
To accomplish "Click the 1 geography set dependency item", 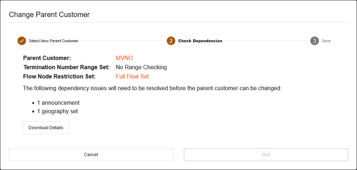I will click(x=57, y=111).
